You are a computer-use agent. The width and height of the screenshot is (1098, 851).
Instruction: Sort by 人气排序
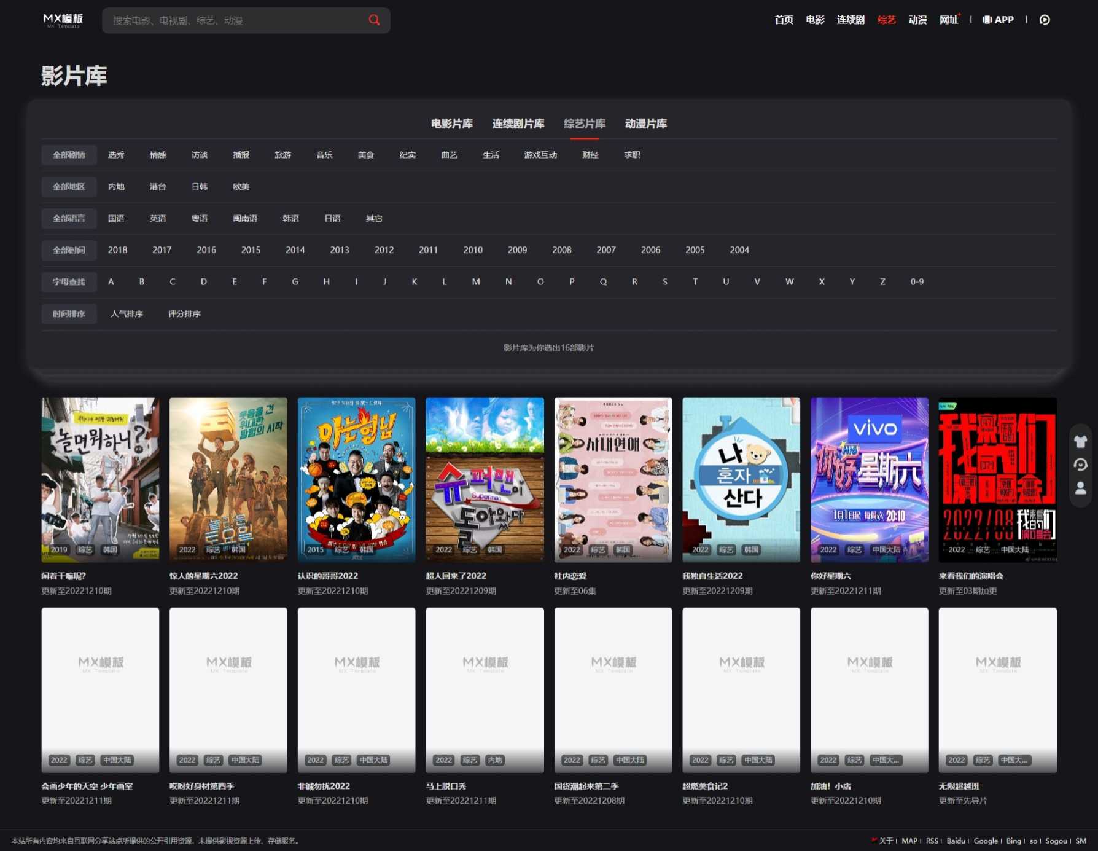pos(127,314)
